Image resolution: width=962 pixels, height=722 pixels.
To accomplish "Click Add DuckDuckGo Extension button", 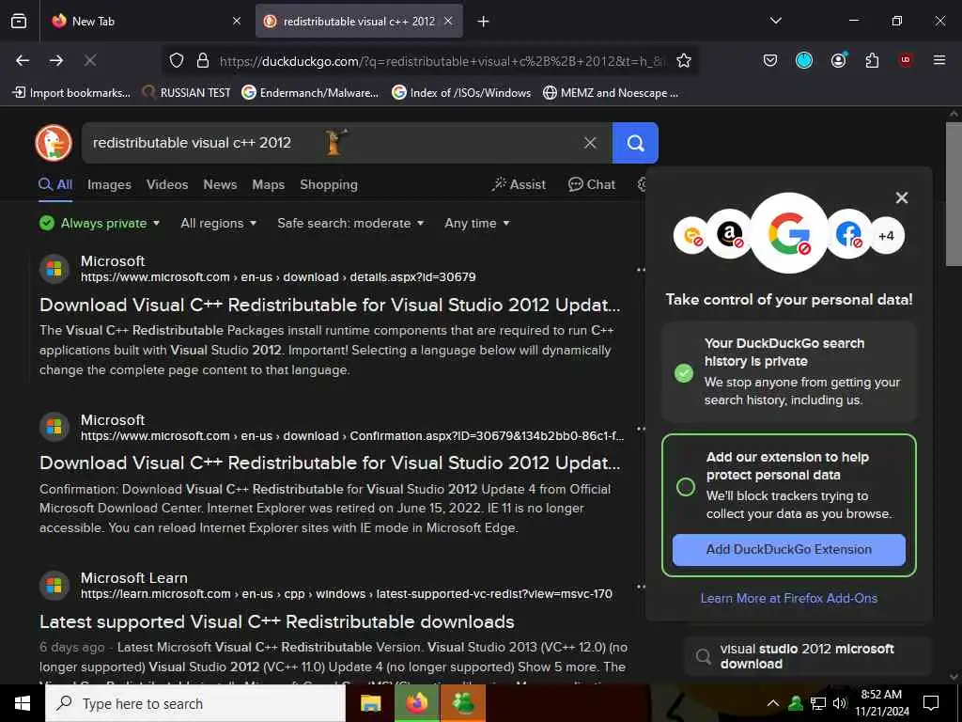I will click(789, 549).
